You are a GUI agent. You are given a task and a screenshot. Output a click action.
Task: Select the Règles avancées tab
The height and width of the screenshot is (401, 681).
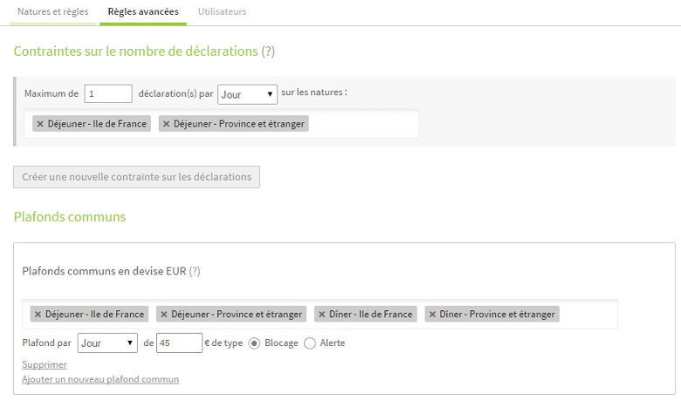click(x=143, y=11)
